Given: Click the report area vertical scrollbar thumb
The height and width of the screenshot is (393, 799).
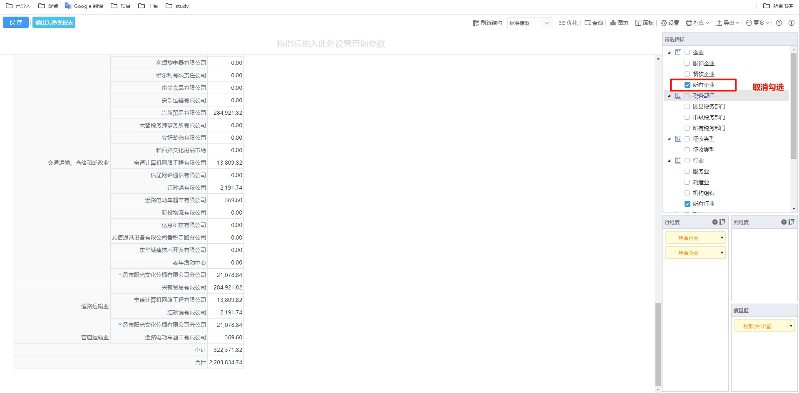Looking at the screenshot, I should [658, 344].
